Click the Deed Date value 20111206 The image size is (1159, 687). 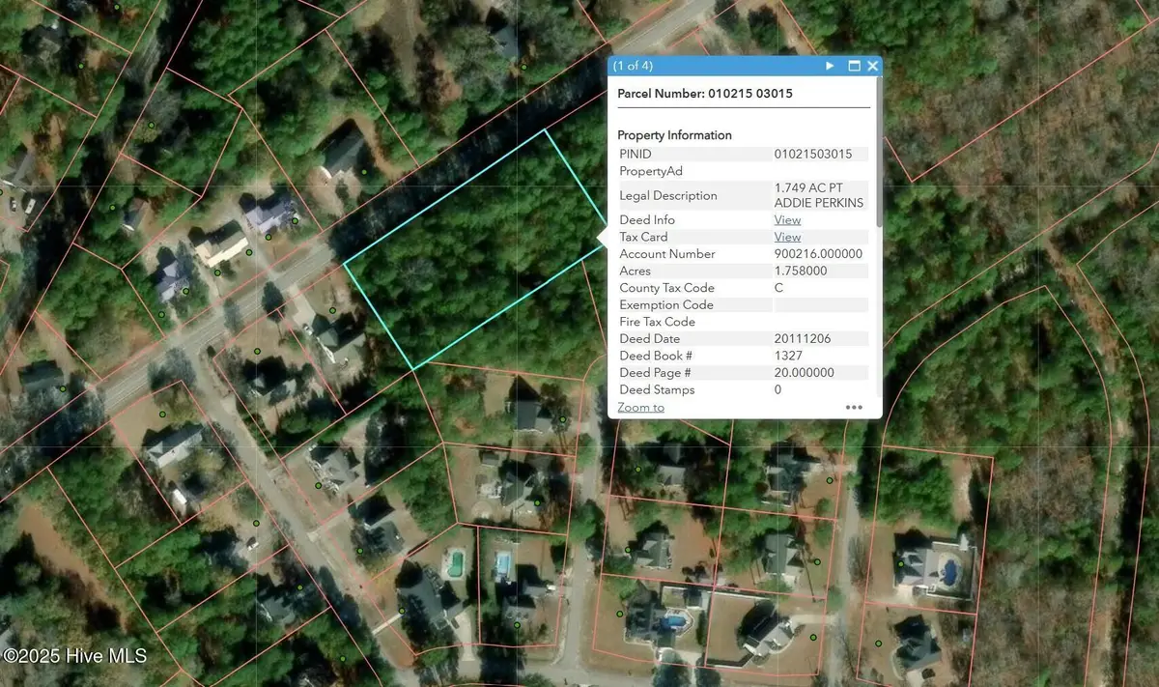802,339
